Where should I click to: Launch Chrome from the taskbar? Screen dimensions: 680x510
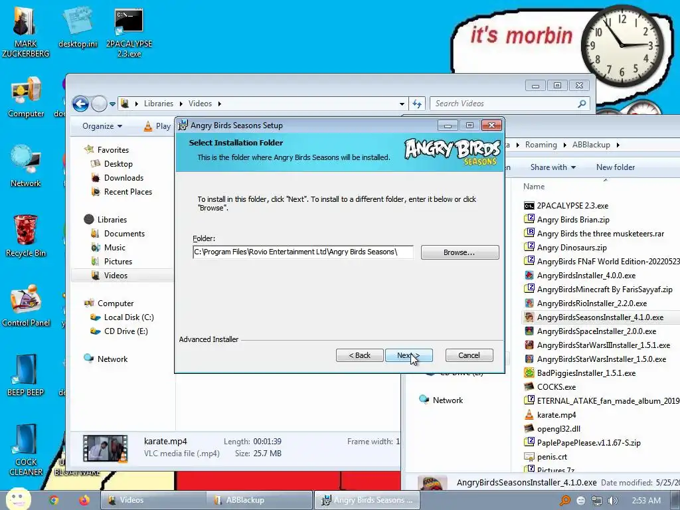tap(54, 500)
